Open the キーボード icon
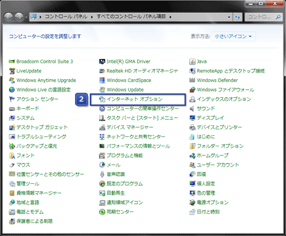The width and height of the screenshot is (286, 236). tap(12, 109)
